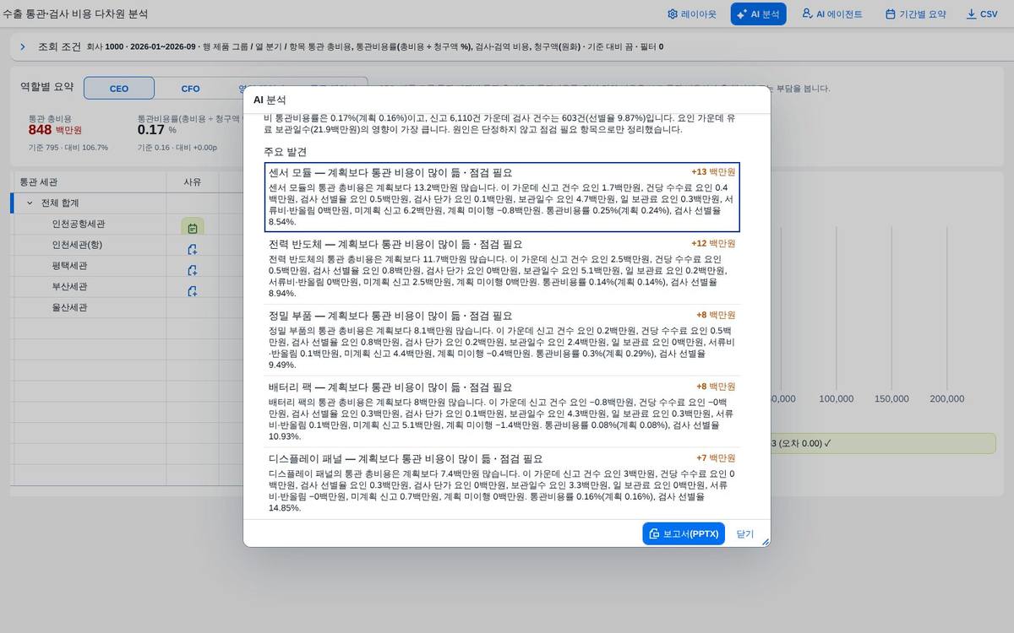Viewport: 1014px width, 633px height.
Task: Click the 역할별 요약 label
Action: 46,87
